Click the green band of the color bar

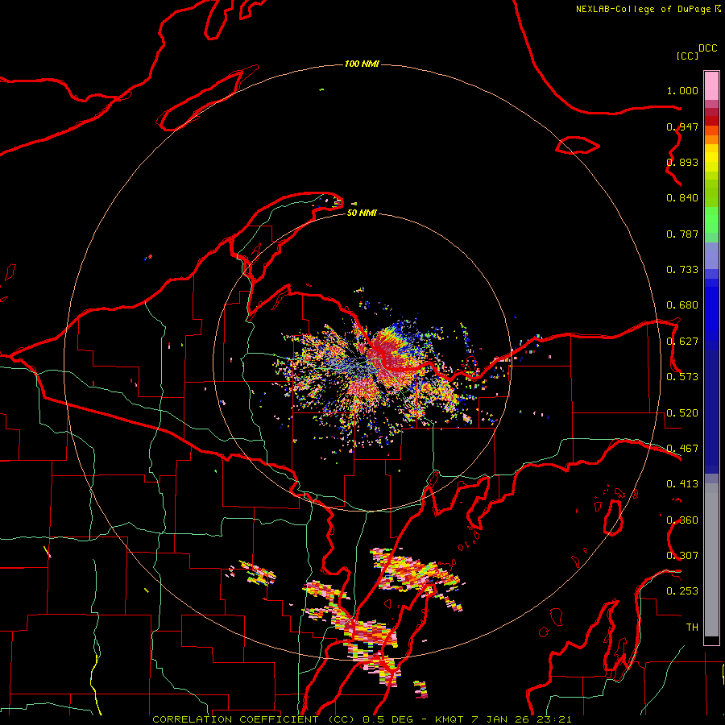(x=711, y=220)
